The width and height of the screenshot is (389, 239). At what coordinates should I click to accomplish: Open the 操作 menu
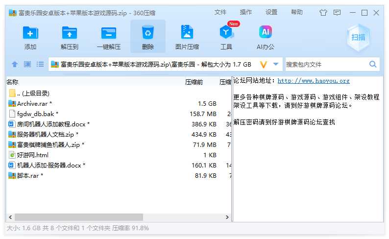click(x=246, y=12)
